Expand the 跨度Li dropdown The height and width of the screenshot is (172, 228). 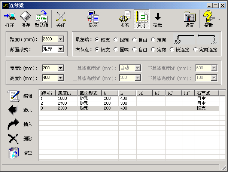(60, 39)
